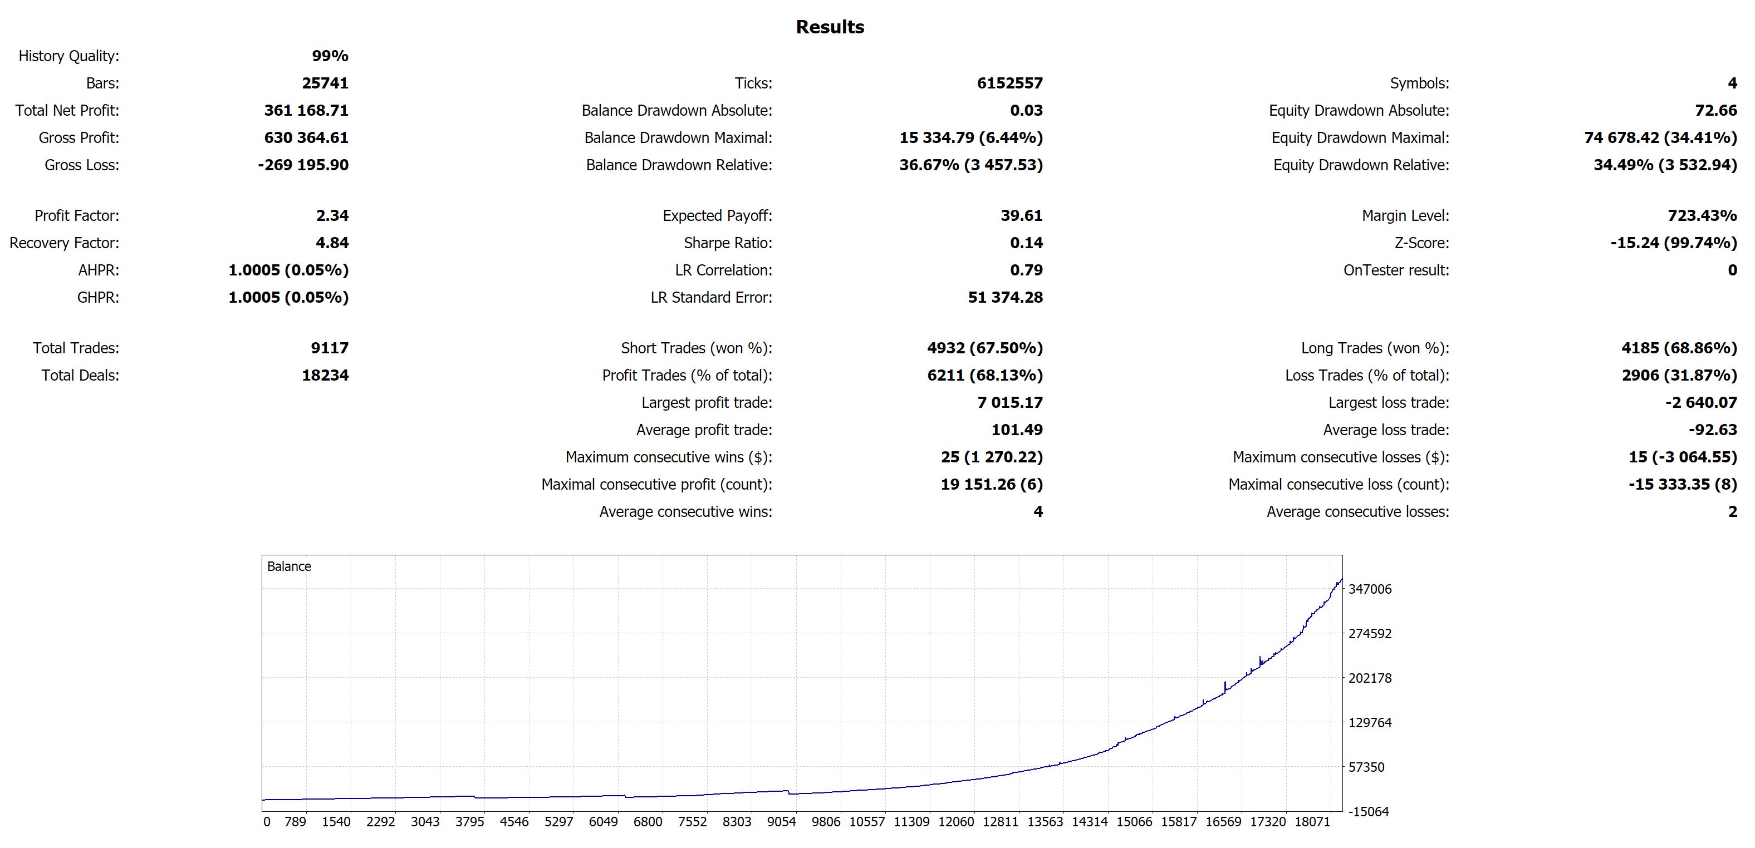Click the Largest loss trade value -2 640.07
The width and height of the screenshot is (1755, 848).
1700,402
